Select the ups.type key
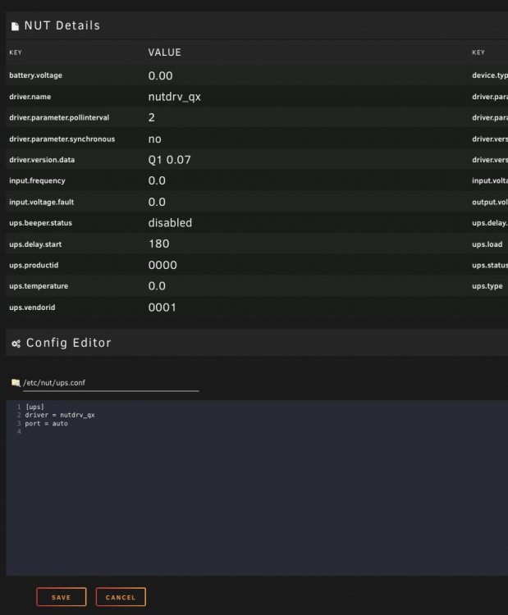 (487, 286)
